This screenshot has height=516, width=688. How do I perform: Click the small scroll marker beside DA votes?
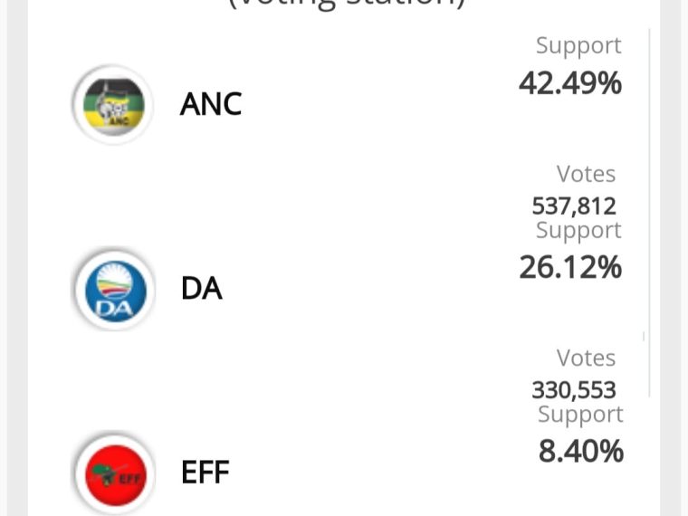click(x=644, y=336)
